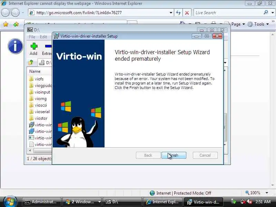Open the address bar history dropdown
276x207 pixels.
pyautogui.click(x=171, y=13)
